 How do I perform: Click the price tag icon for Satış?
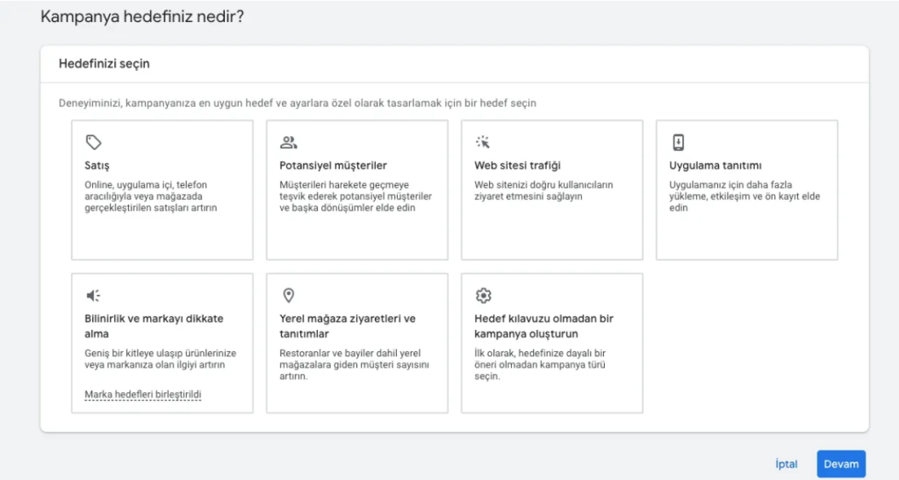[94, 142]
